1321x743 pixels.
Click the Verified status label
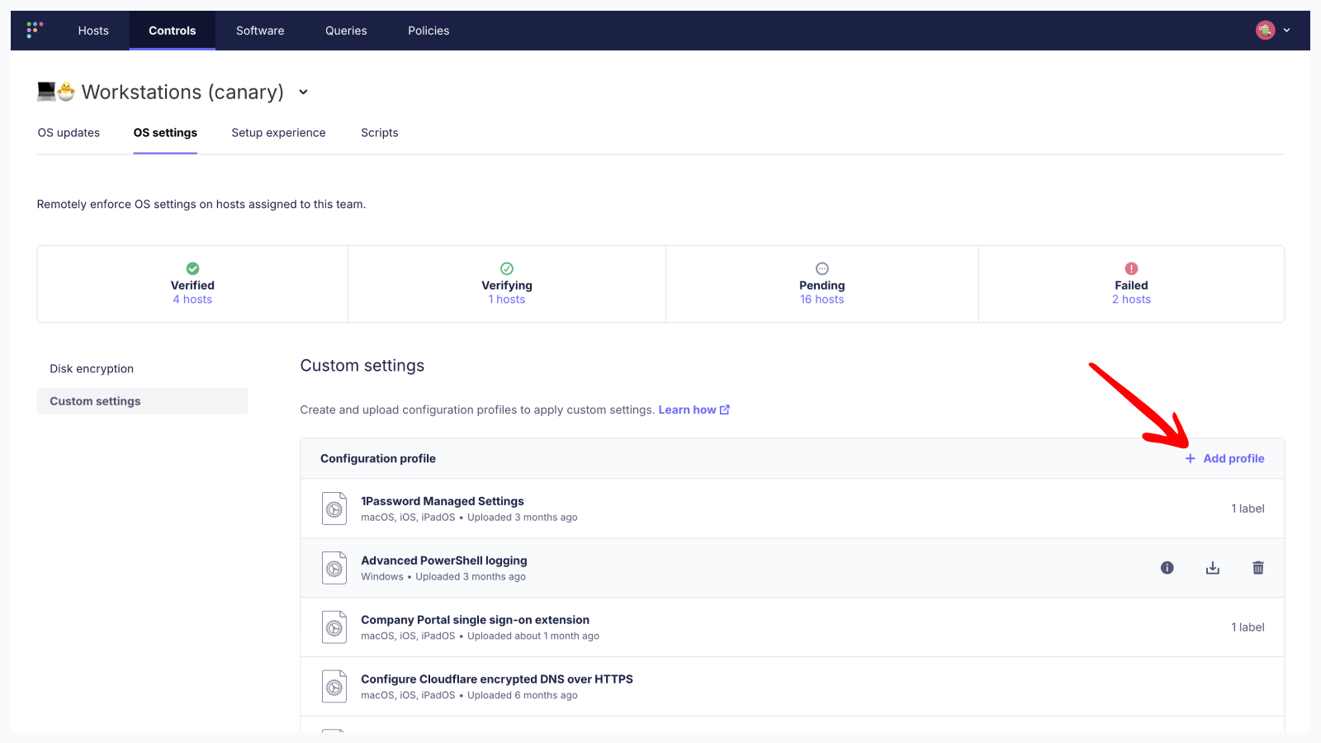[x=192, y=286]
